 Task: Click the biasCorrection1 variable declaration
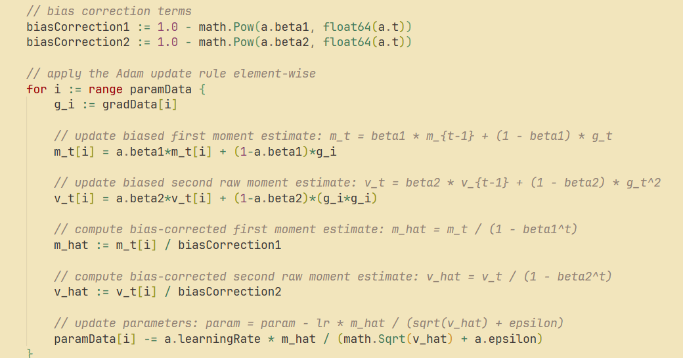pos(77,27)
